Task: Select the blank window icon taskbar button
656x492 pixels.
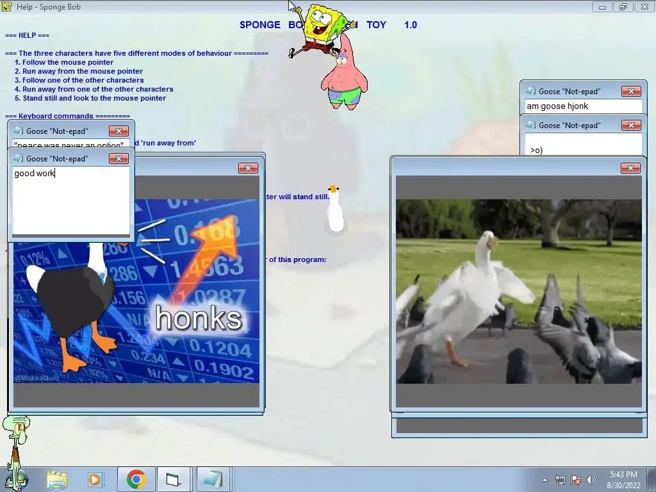Action: point(172,479)
